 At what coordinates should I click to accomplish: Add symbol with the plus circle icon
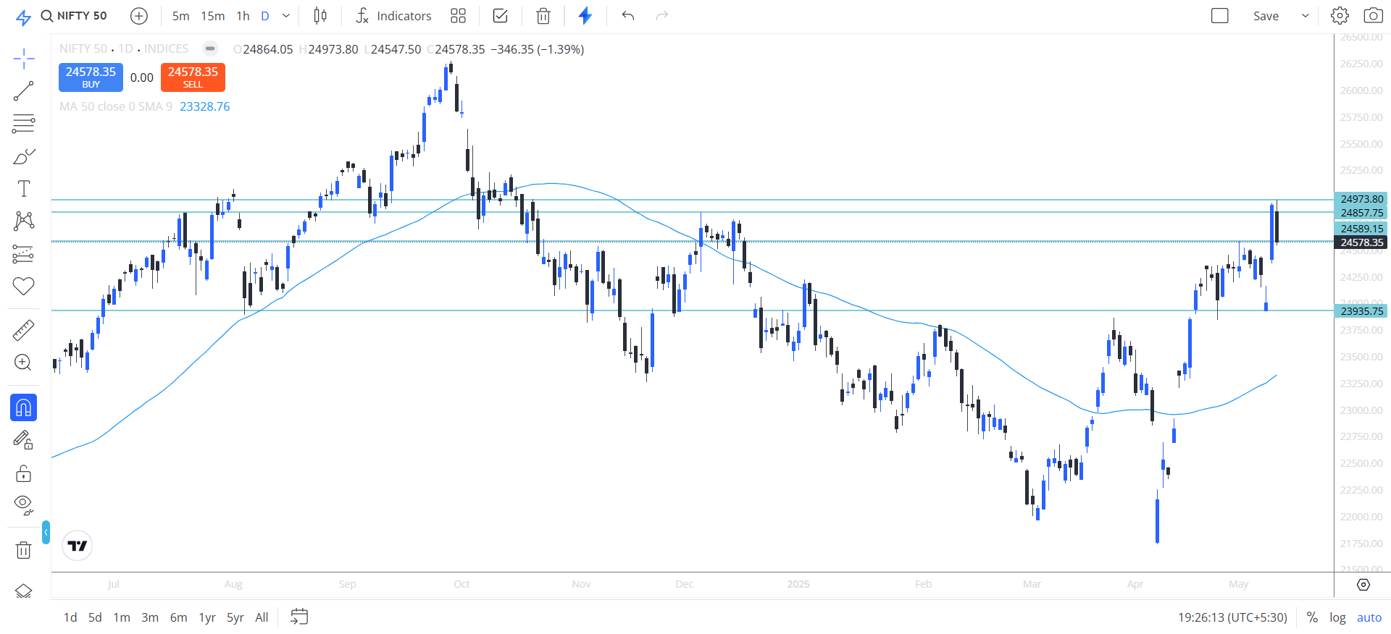(139, 16)
